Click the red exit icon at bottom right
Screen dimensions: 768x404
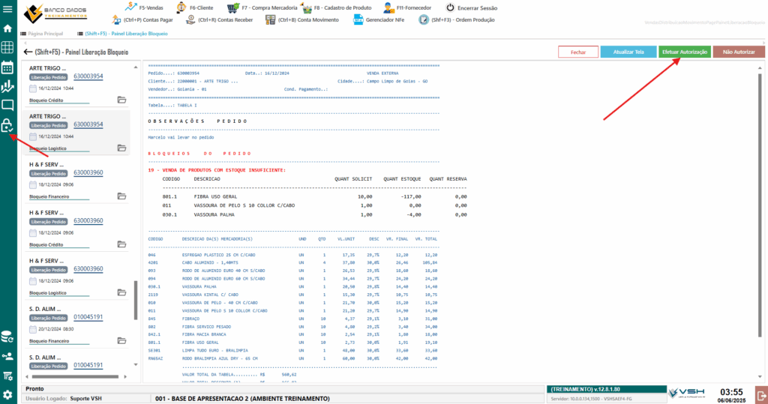point(760,394)
